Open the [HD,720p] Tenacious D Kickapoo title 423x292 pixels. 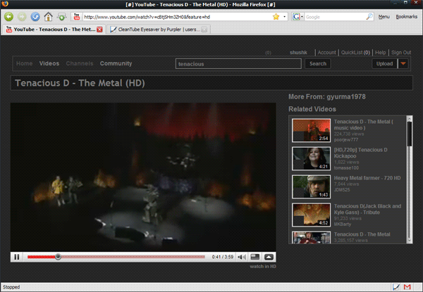click(x=361, y=153)
